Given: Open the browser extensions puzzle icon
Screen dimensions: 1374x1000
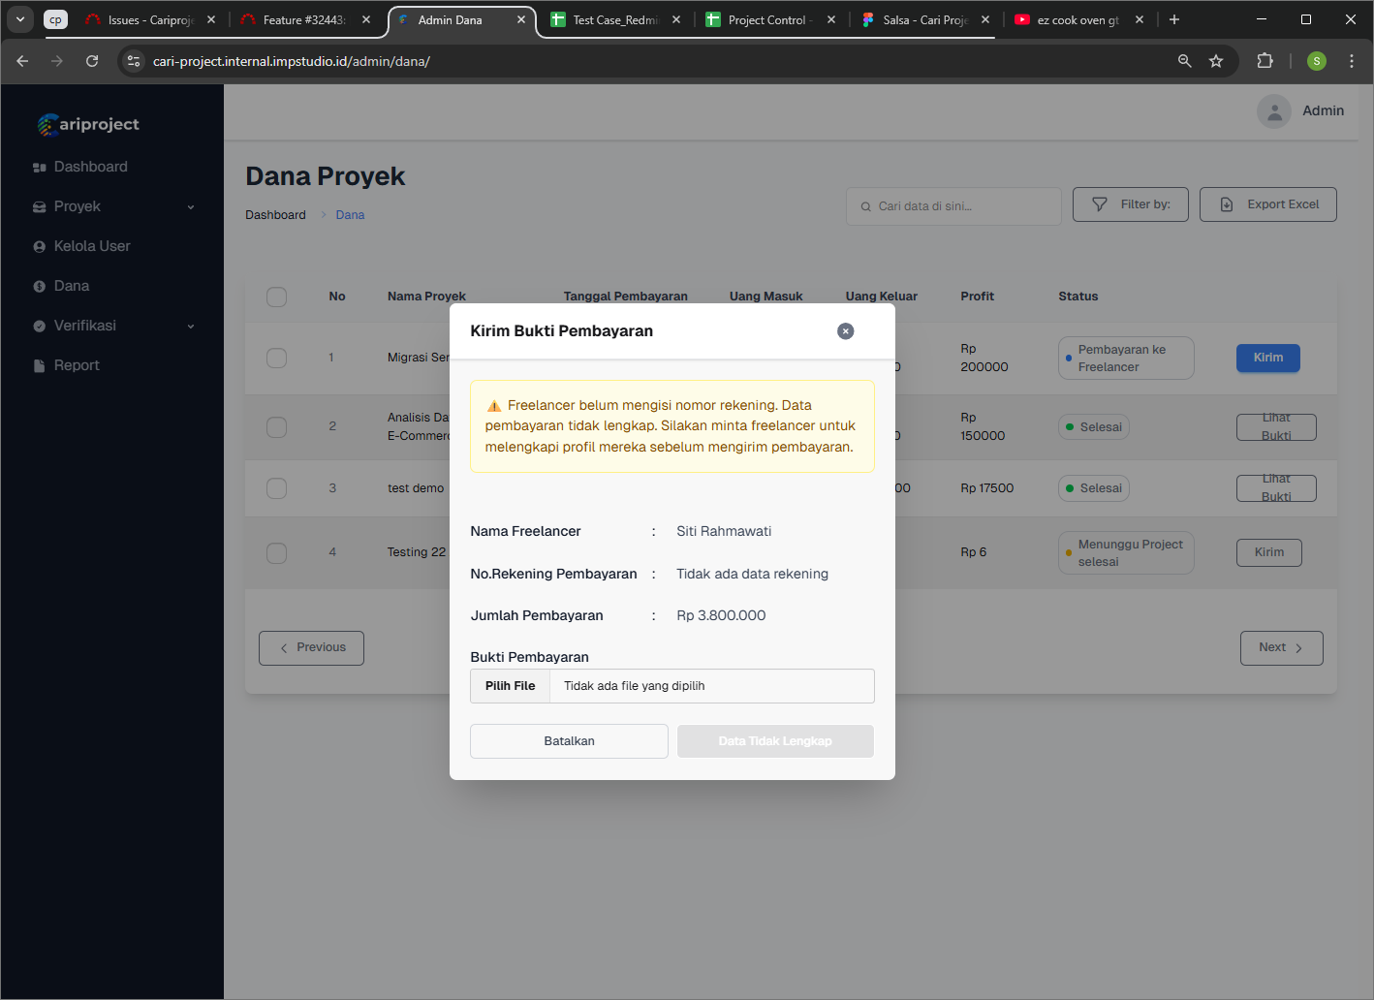Looking at the screenshot, I should point(1265,61).
